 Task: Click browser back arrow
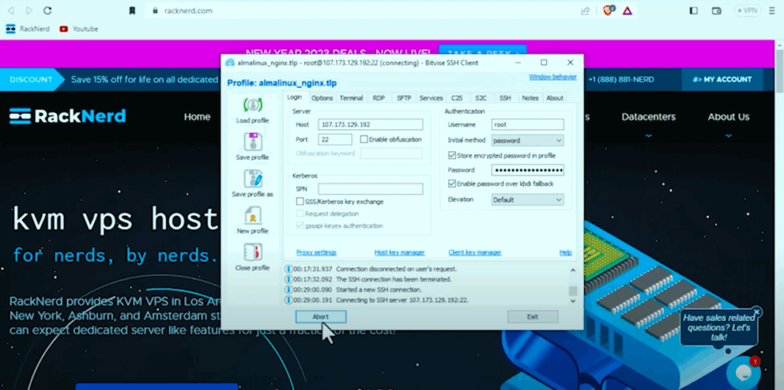(11, 11)
